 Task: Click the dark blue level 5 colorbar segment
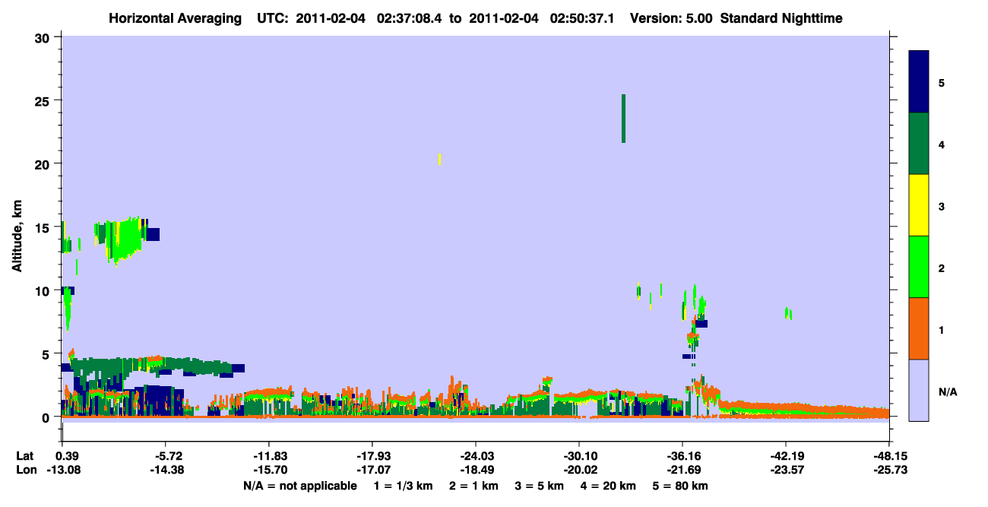point(919,82)
